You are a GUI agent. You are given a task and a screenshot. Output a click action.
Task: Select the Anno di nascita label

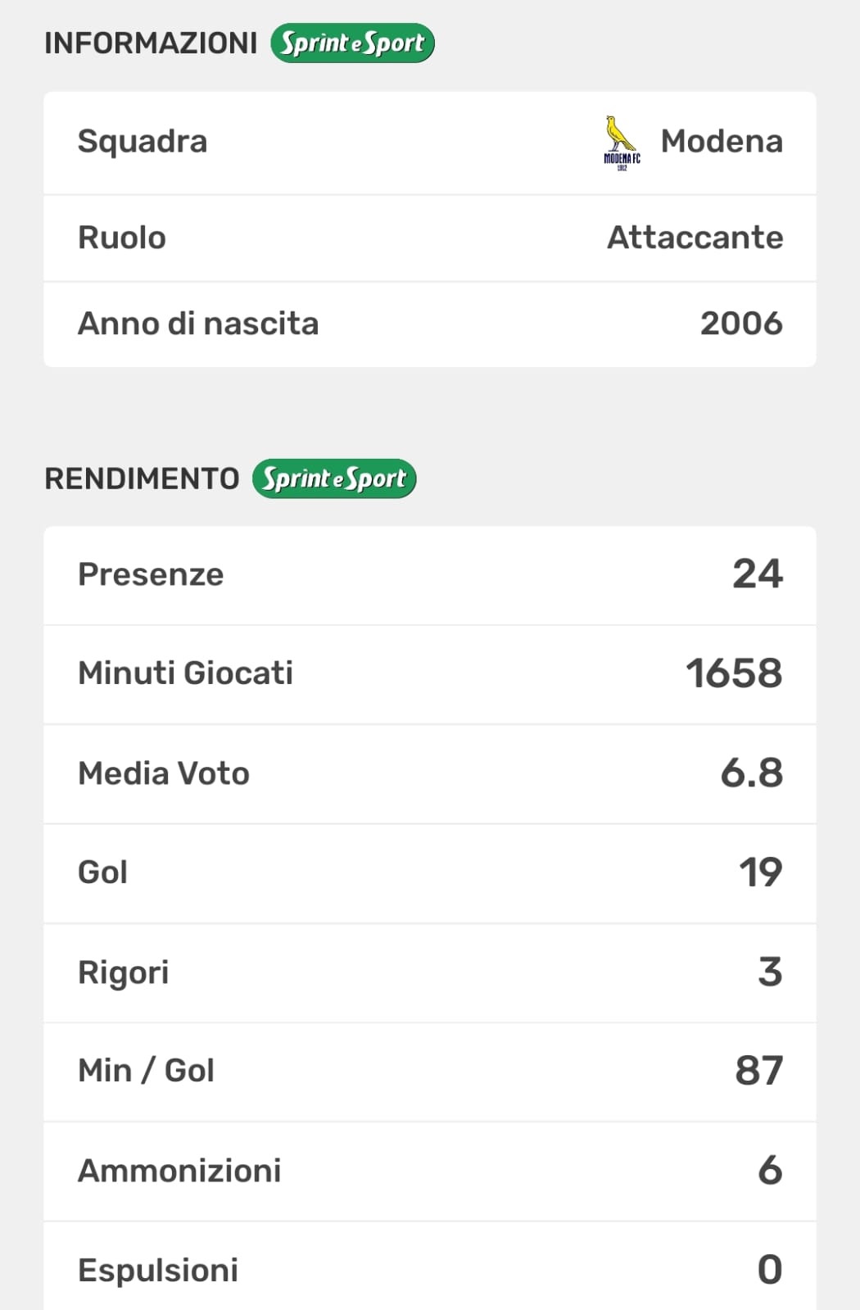pyautogui.click(x=198, y=324)
